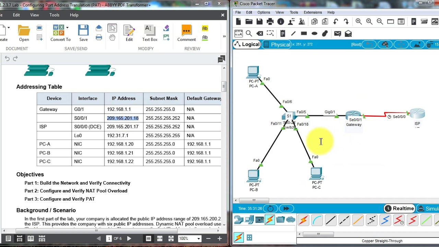Open the Tools menu in ABBYY
Screen dimensions: 439x247
(54, 15)
